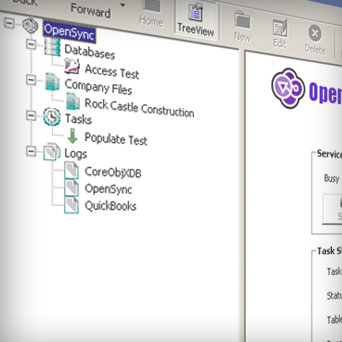Select the Populate Test task

pos(116,139)
